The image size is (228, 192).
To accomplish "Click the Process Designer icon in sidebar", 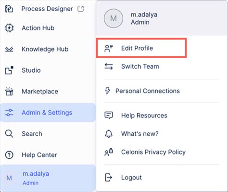I will pyautogui.click(x=9, y=9).
